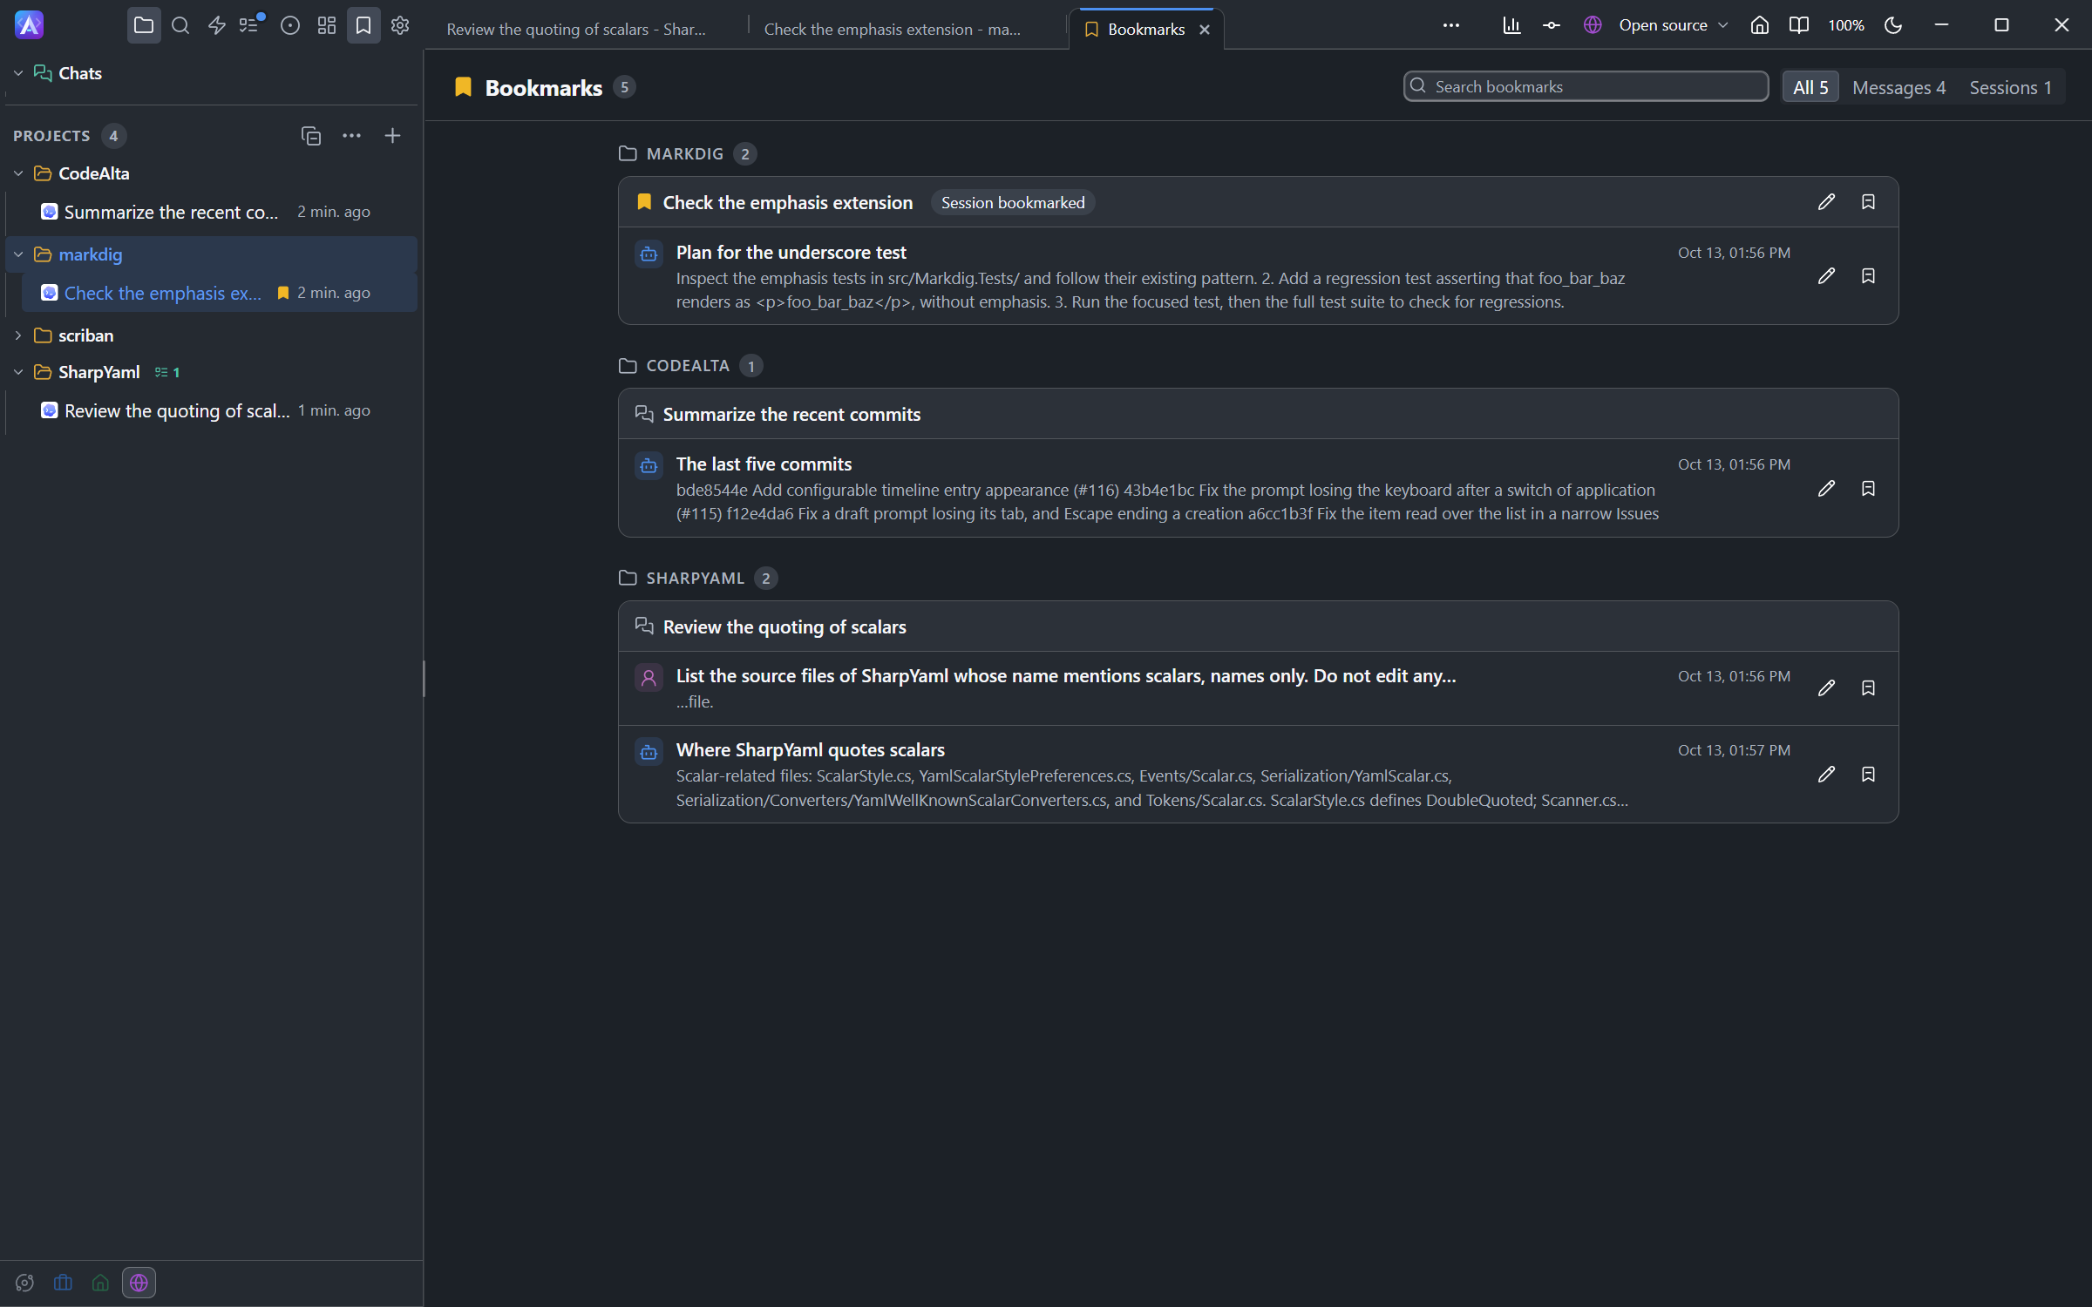This screenshot has width=2092, height=1307.
Task: Open the grid dashboard icon in the toolbar
Action: [x=327, y=25]
